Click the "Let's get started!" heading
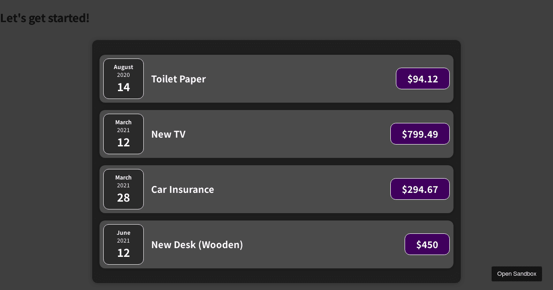This screenshot has width=553, height=290. (45, 18)
